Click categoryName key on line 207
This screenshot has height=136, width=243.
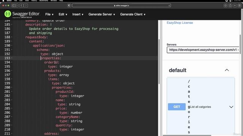68,117
